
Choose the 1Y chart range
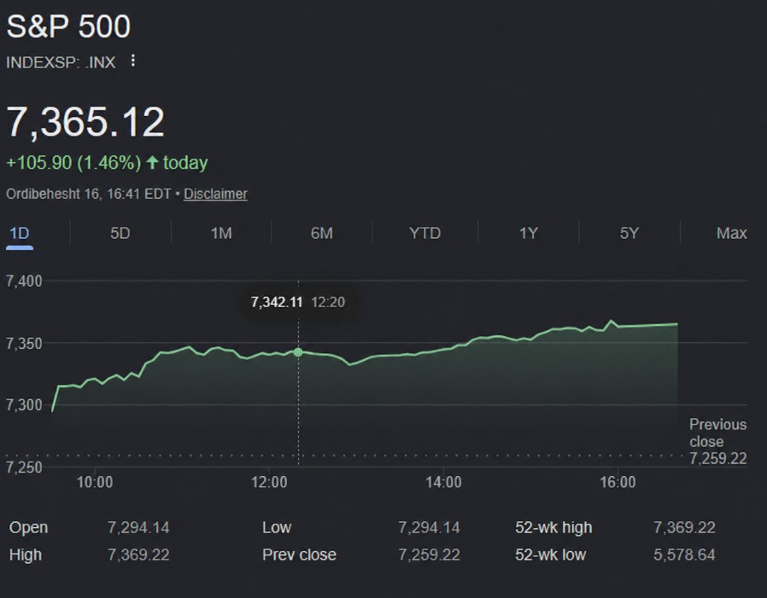click(529, 233)
